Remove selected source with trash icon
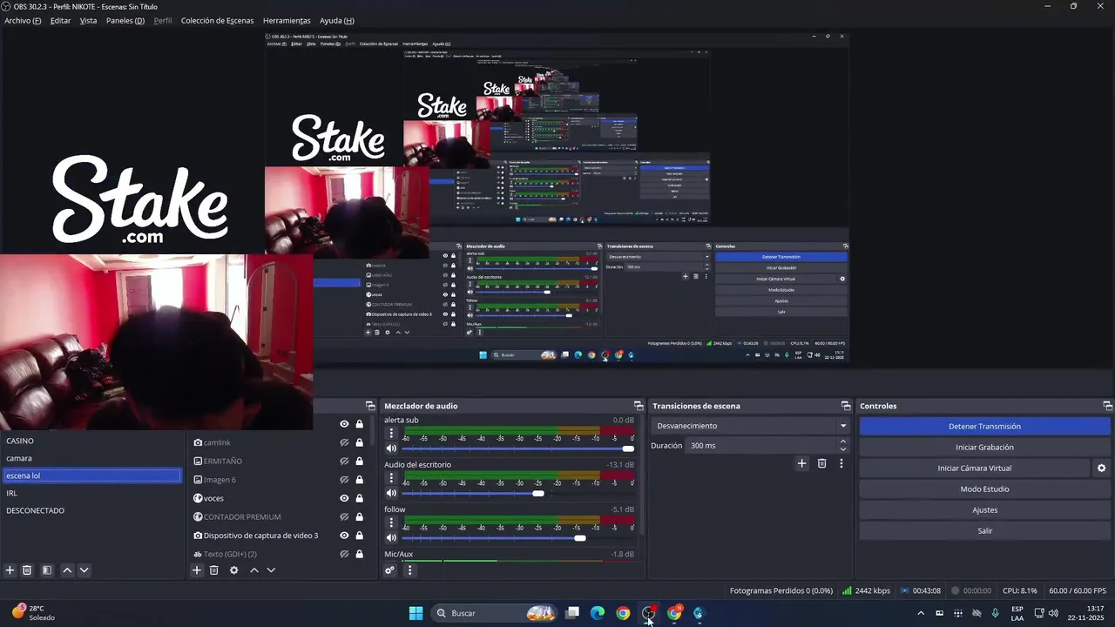The height and width of the screenshot is (627, 1115). (213, 570)
